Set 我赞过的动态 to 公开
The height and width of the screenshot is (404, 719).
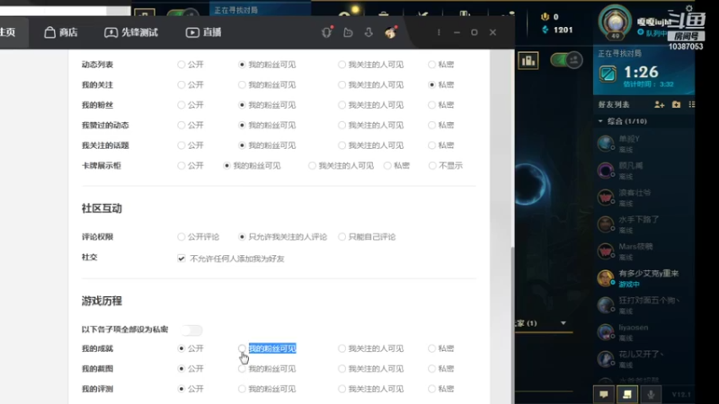tap(182, 125)
